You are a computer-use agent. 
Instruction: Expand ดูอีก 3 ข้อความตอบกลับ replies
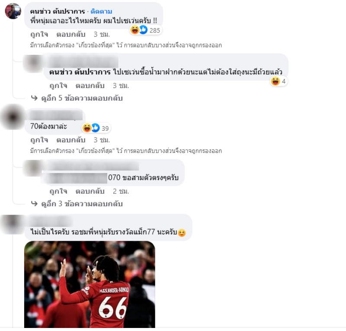pyautogui.click(x=77, y=204)
